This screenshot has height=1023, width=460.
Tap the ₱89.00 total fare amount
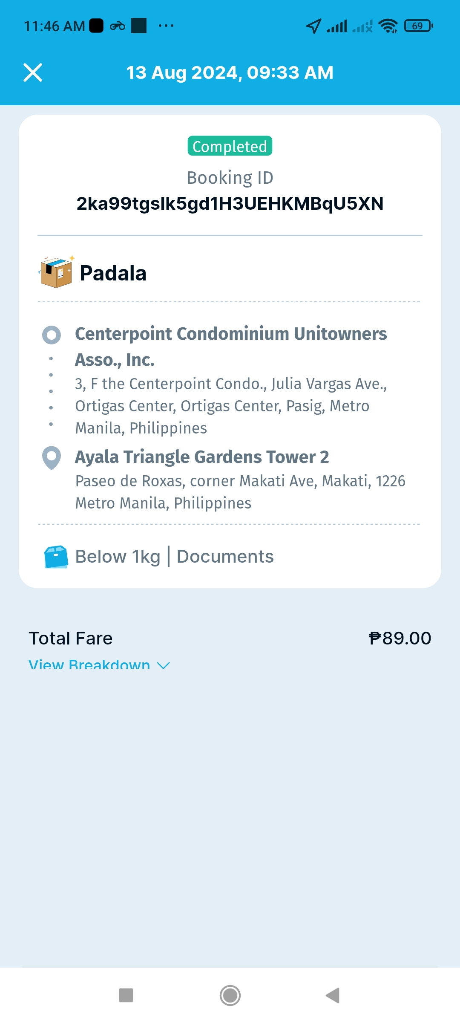[x=400, y=639]
